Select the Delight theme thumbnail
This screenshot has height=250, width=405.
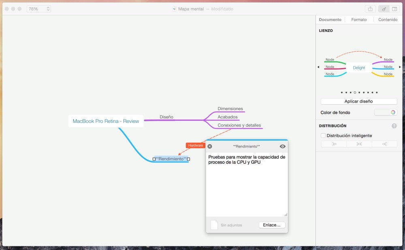click(359, 68)
